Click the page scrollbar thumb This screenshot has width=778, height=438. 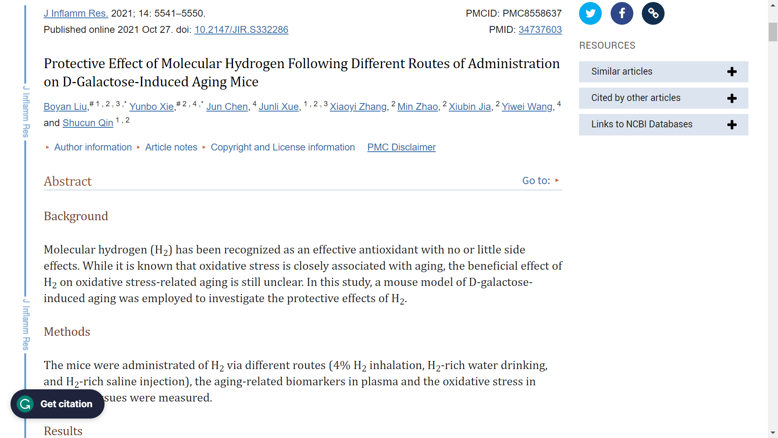[773, 32]
